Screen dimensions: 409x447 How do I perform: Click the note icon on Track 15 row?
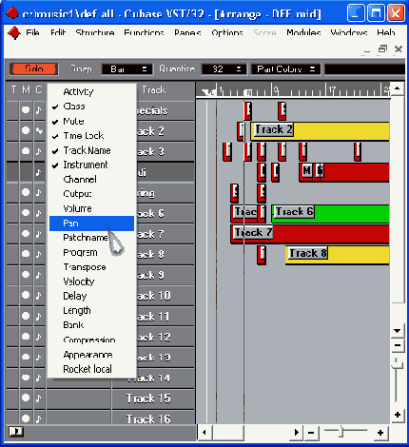[x=39, y=398]
